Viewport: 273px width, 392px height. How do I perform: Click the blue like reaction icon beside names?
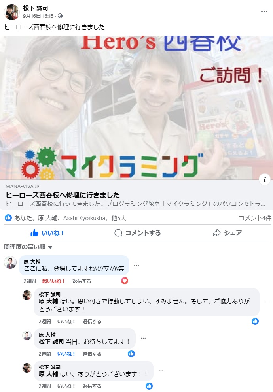coord(8,218)
